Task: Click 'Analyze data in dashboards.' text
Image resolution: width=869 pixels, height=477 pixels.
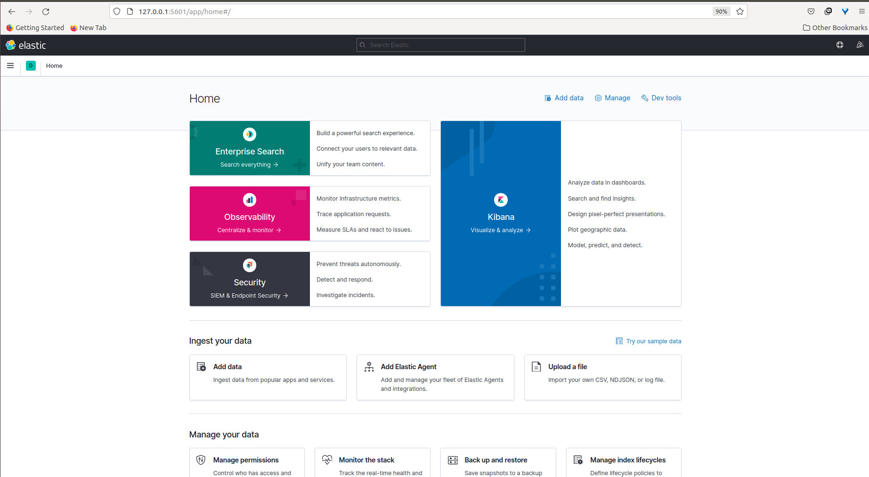Action: click(x=607, y=183)
